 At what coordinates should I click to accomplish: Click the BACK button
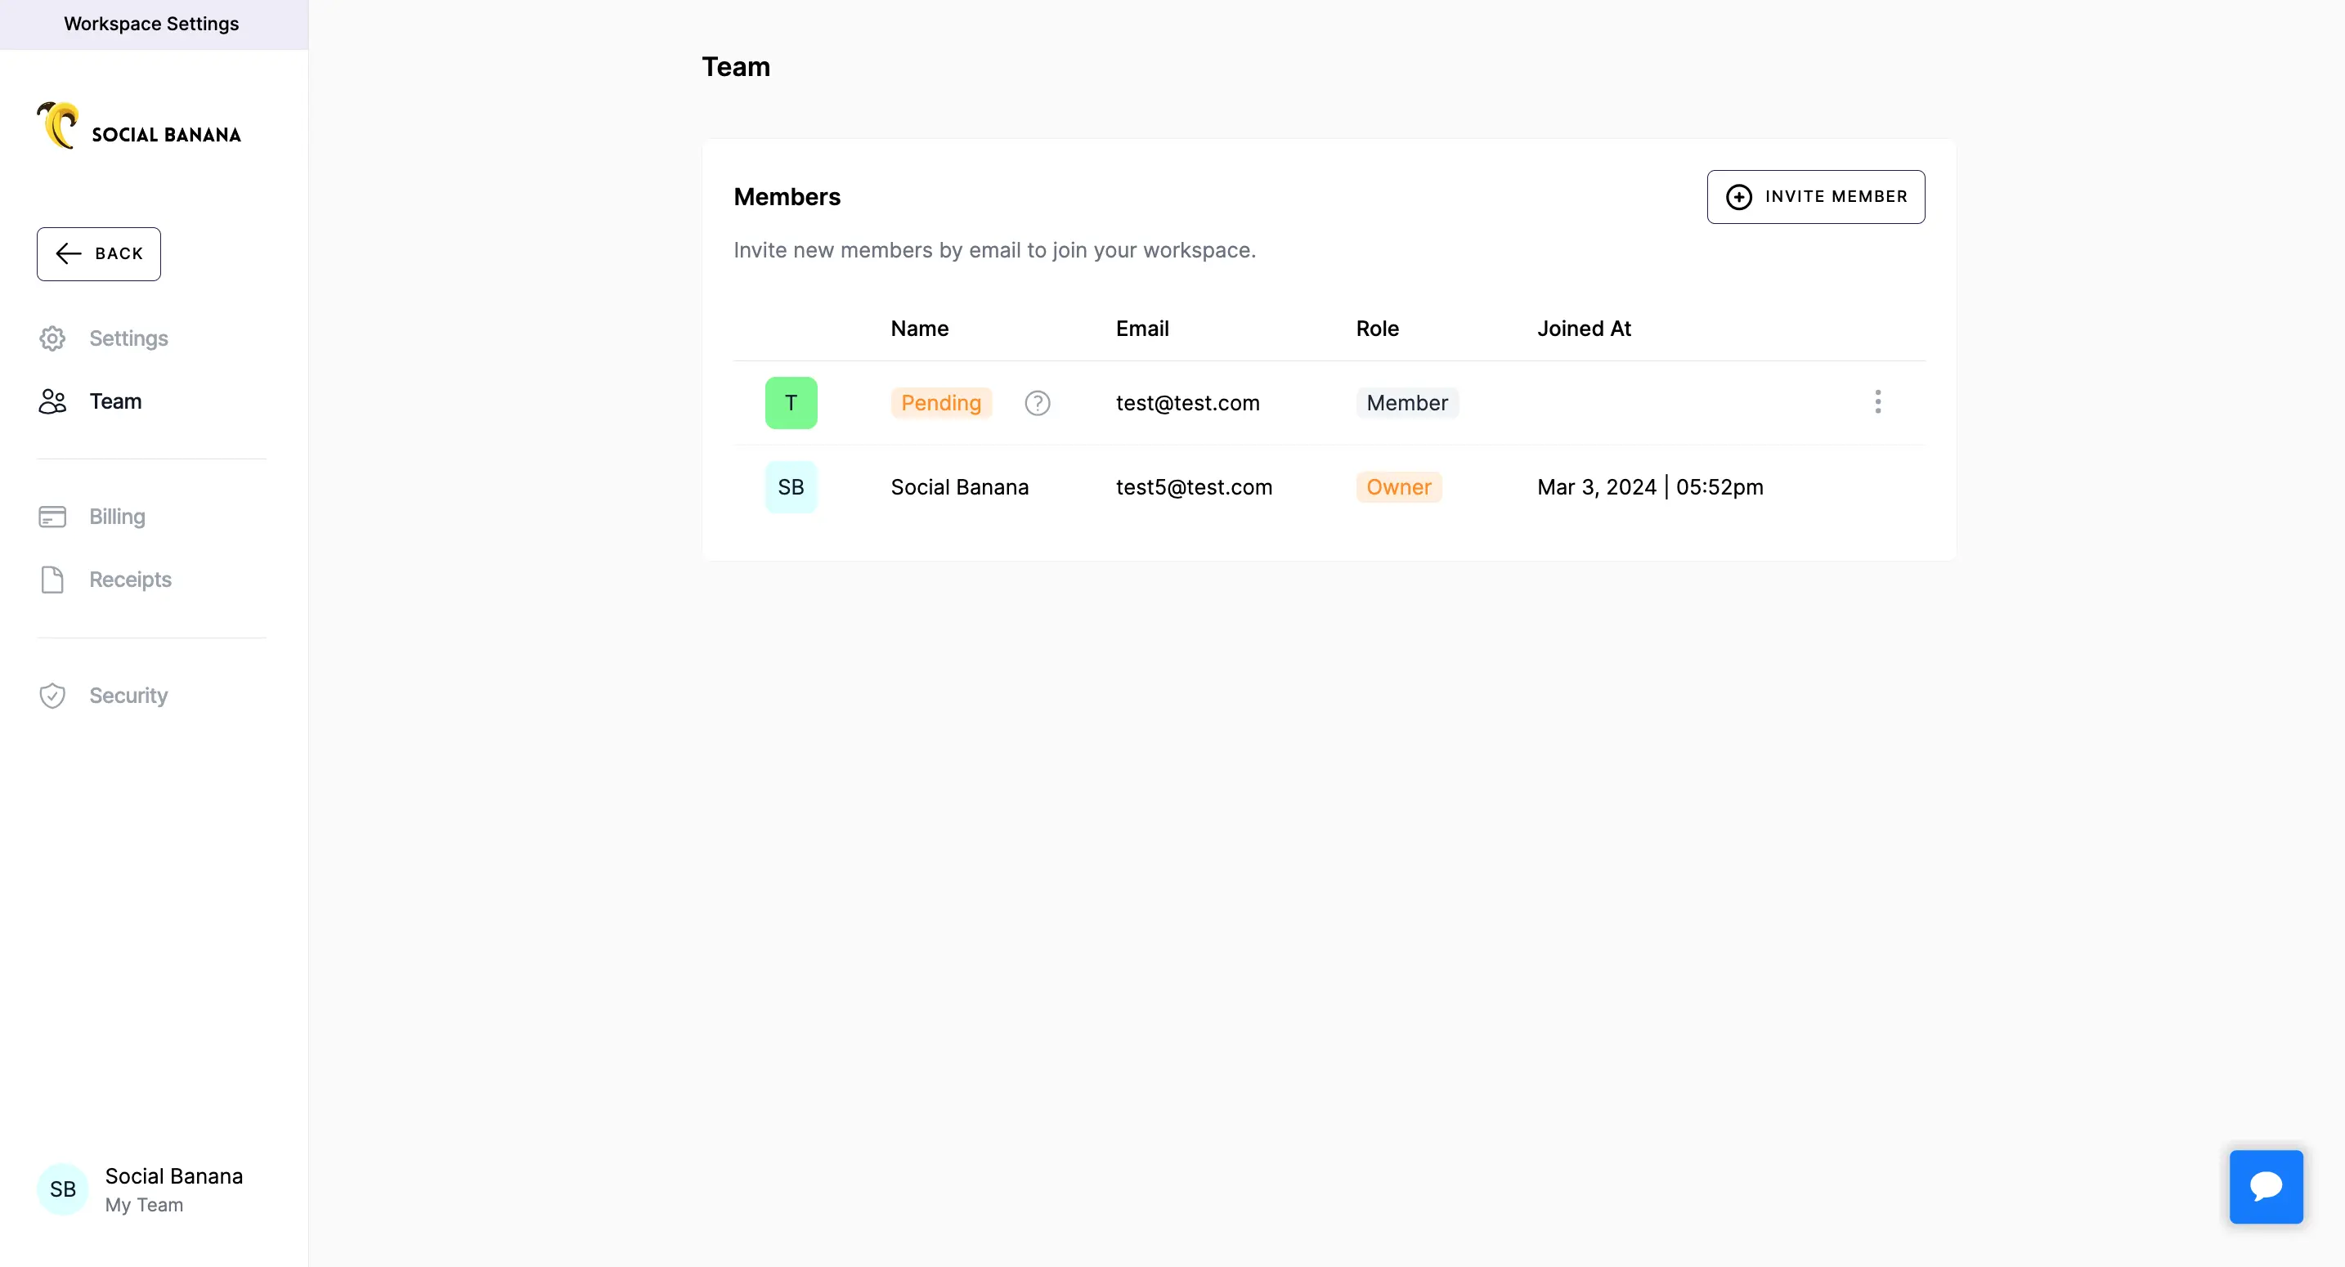click(x=98, y=254)
